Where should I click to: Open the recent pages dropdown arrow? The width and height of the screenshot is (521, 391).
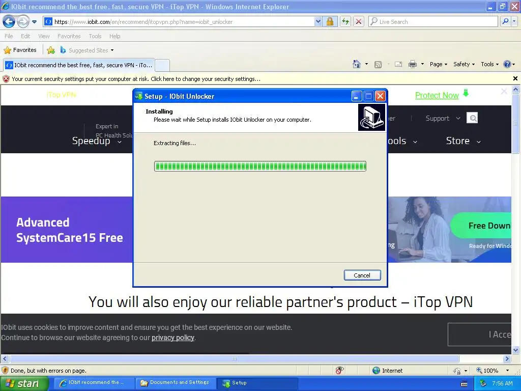point(34,22)
